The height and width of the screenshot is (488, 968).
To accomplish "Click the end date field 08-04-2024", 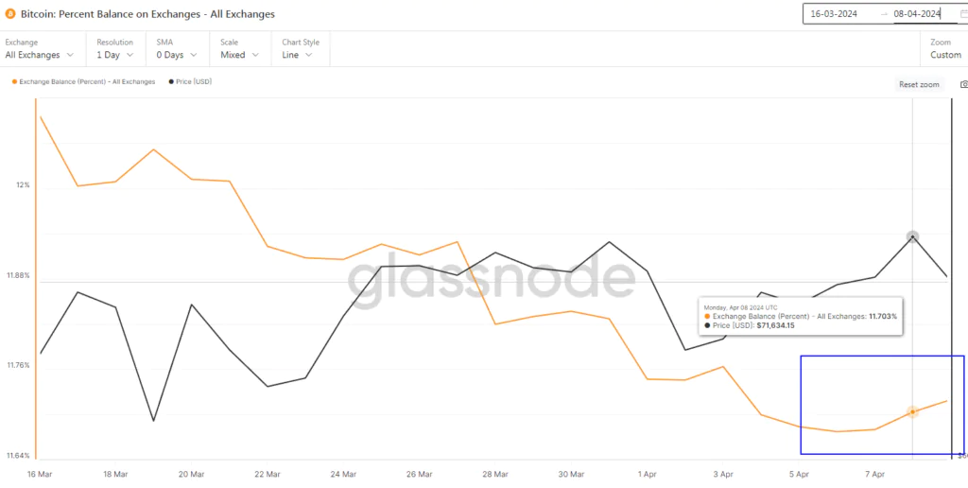I will (x=917, y=14).
